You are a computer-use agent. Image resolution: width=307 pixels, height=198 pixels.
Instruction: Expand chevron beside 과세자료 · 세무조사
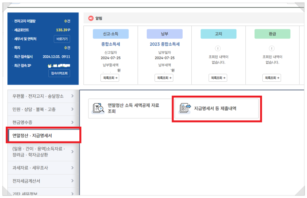(72, 168)
